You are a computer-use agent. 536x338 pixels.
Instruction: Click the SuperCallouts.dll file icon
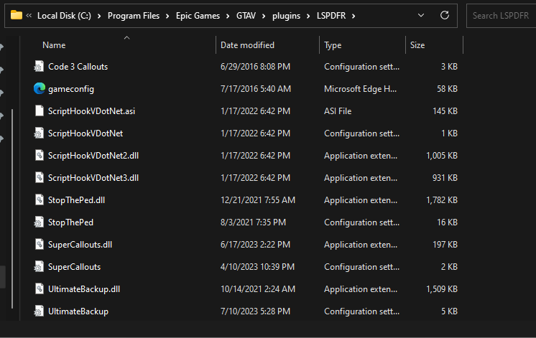pyautogui.click(x=40, y=245)
